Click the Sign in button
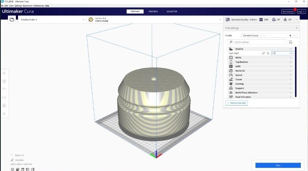Viewport: 308px width, 171px height. tap(301, 12)
